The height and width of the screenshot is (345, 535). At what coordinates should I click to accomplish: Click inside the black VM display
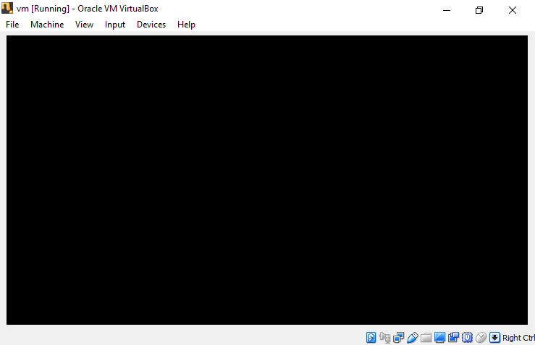267,180
